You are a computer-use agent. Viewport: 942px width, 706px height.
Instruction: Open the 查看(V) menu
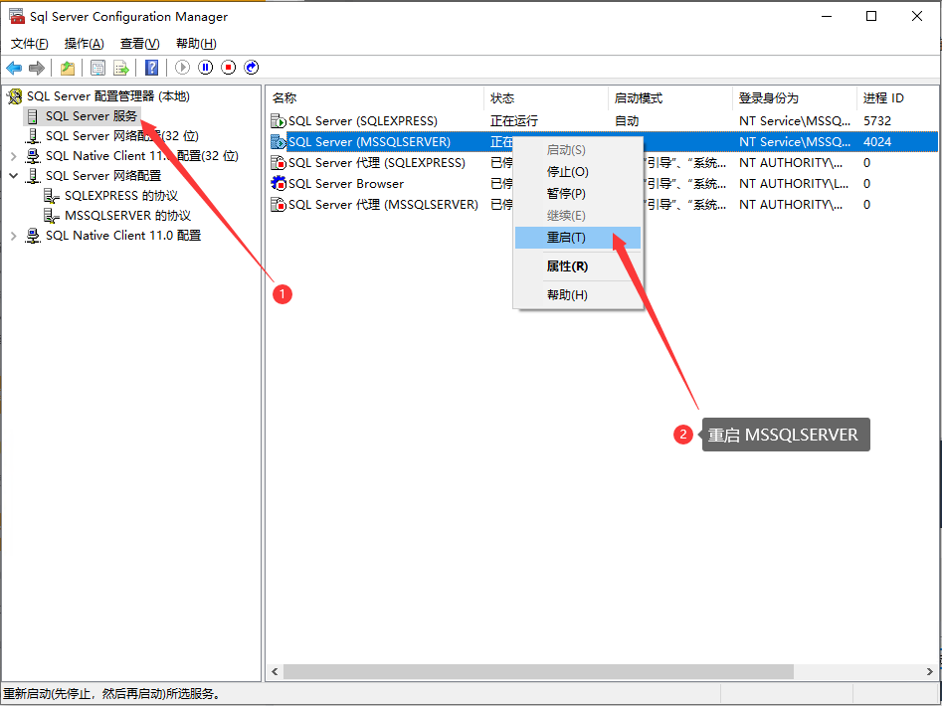137,43
